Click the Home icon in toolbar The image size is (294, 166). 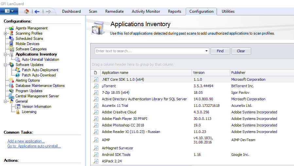pos(26,12)
